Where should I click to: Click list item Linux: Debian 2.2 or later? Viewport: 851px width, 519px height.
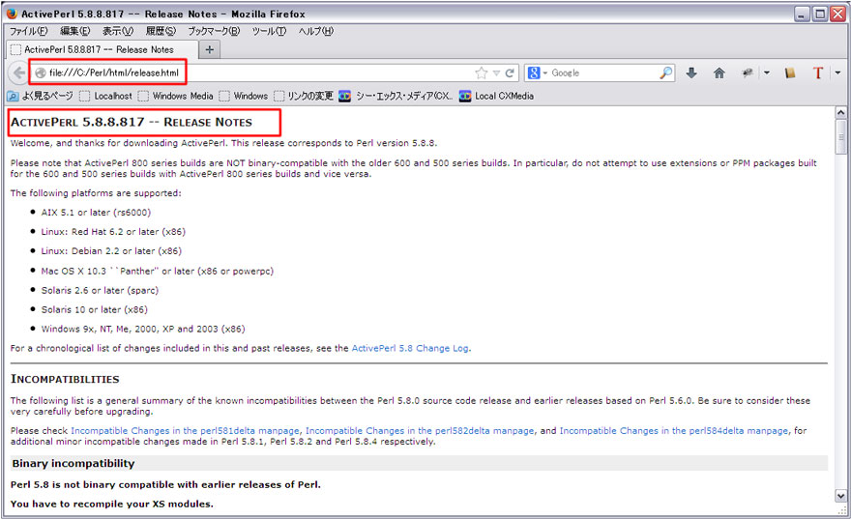click(111, 251)
